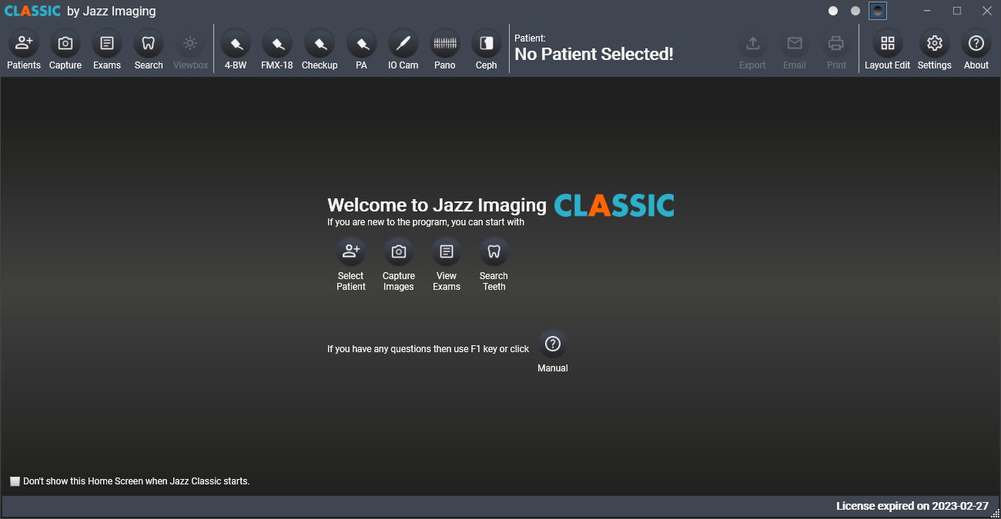Open the Settings gear

coord(935,44)
